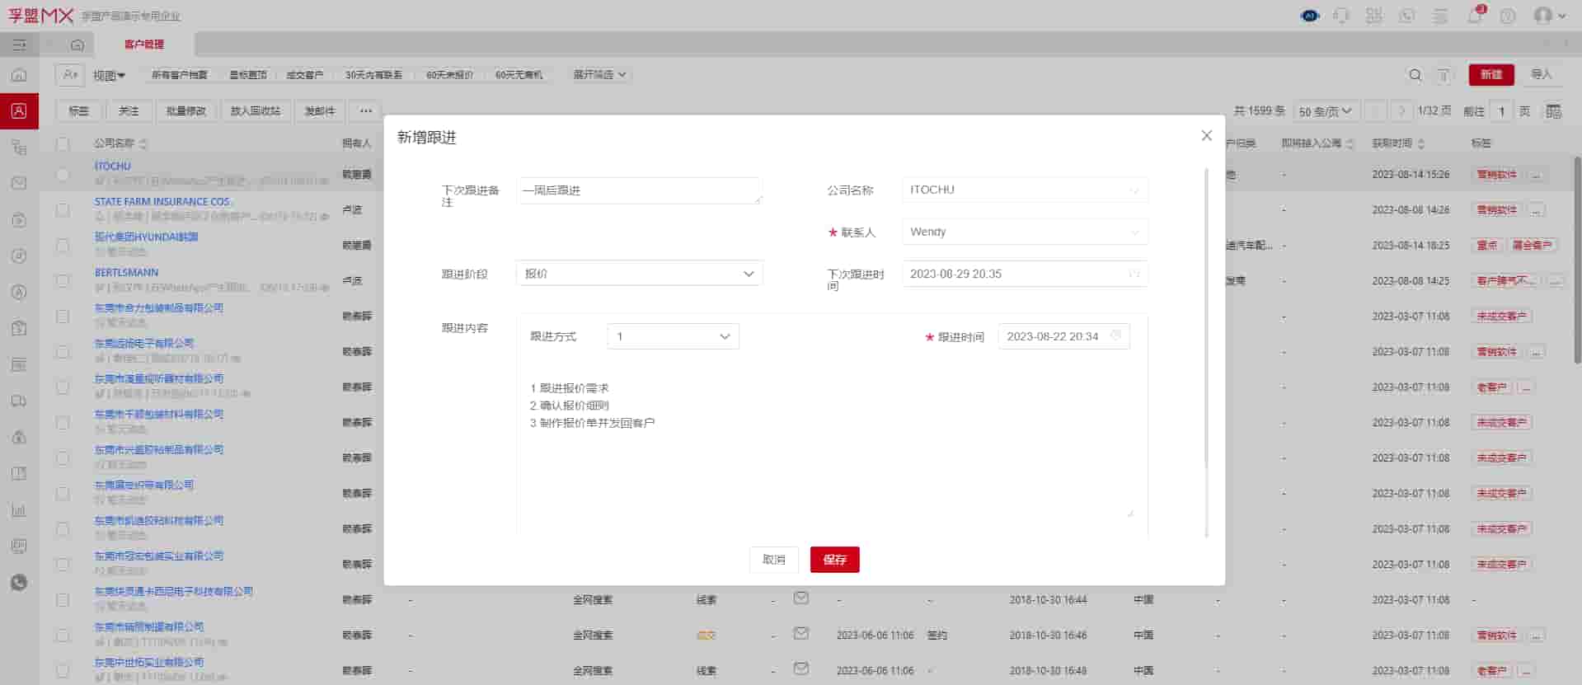1582x685 pixels.
Task: Expand the 跟进阶段 dropdown
Action: (x=639, y=274)
